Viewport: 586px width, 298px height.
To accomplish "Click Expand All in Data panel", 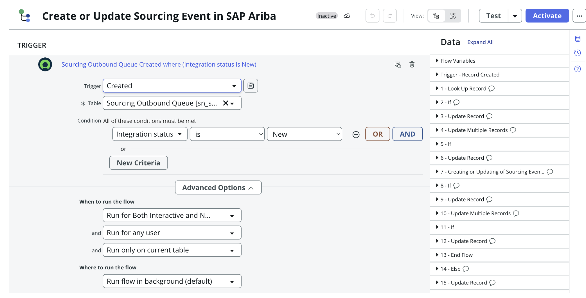I will click(x=480, y=42).
